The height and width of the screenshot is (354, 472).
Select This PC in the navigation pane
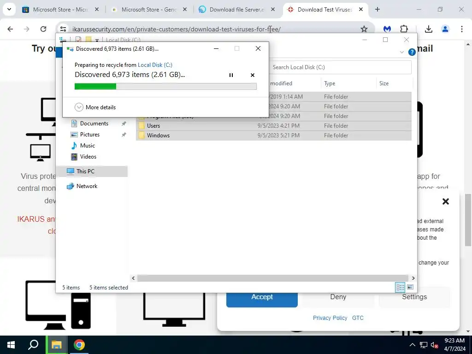[92, 171]
